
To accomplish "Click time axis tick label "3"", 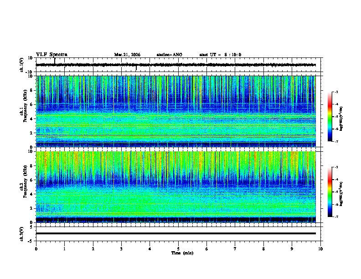I will [x=121, y=249].
